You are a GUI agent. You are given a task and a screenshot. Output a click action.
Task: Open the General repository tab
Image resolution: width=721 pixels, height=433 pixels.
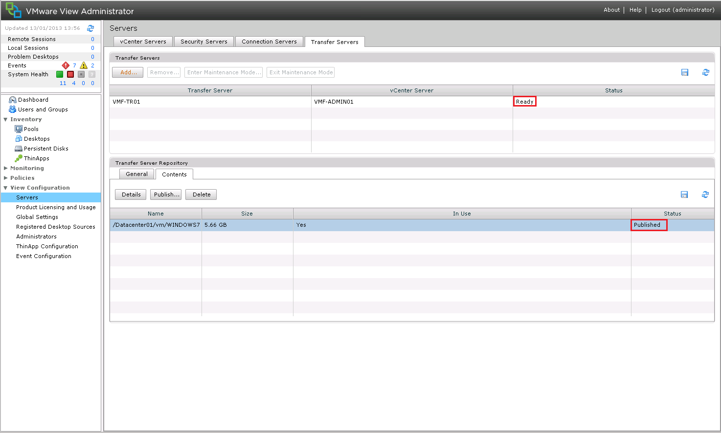click(x=136, y=174)
